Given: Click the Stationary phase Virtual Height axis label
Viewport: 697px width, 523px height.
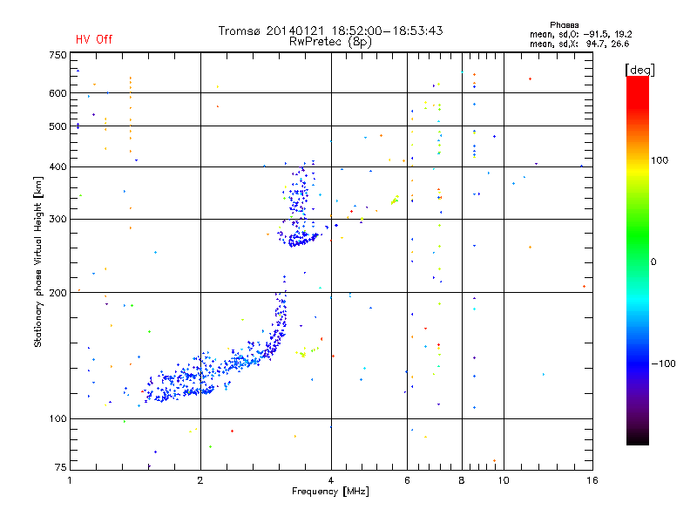Looking at the screenshot, I should [38, 261].
